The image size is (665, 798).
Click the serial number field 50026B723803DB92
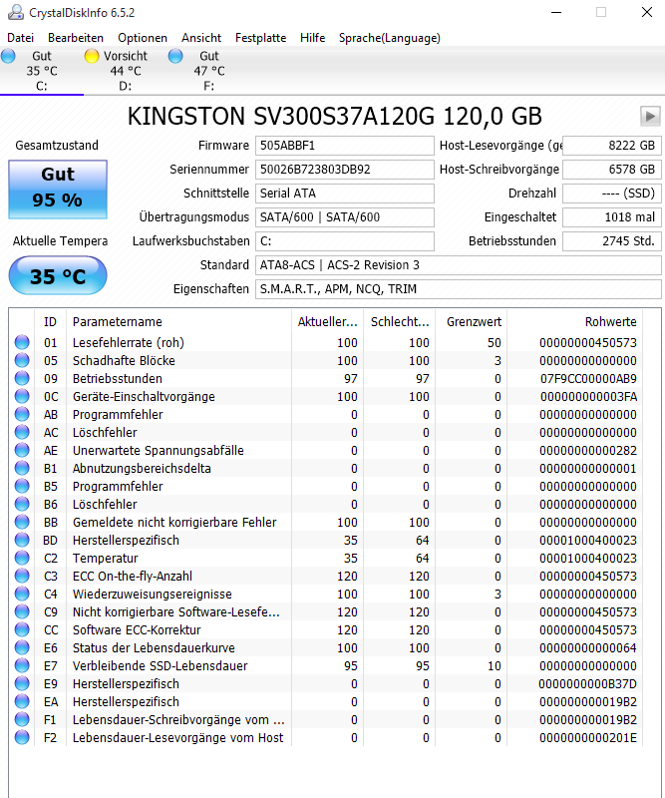344,170
